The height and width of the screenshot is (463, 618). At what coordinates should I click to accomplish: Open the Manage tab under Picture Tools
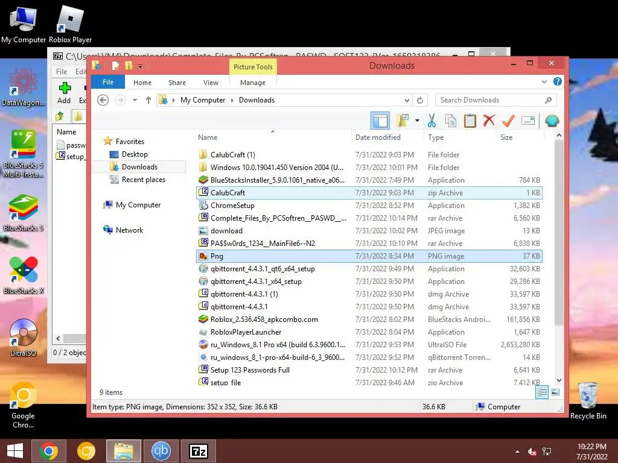click(253, 82)
